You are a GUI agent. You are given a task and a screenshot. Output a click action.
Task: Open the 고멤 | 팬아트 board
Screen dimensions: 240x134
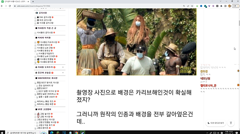tap(43, 128)
